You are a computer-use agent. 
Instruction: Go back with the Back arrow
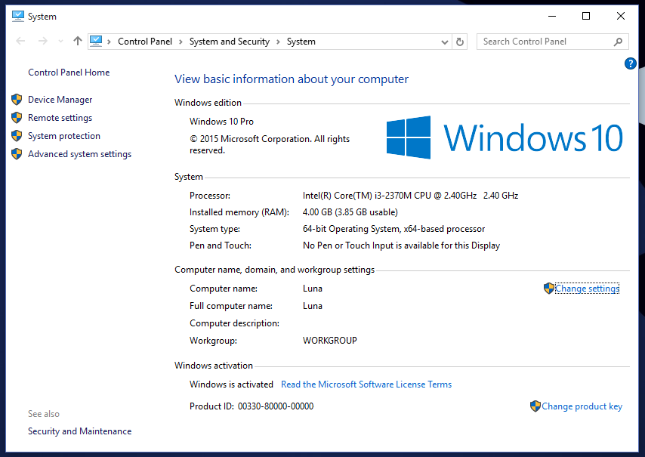point(20,41)
